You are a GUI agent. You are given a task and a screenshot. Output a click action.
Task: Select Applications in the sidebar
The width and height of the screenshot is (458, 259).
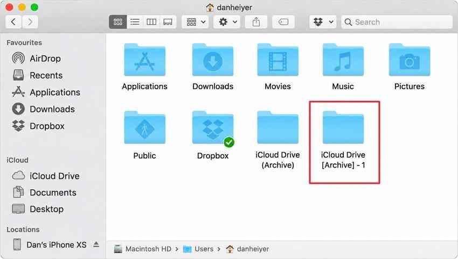46,92
